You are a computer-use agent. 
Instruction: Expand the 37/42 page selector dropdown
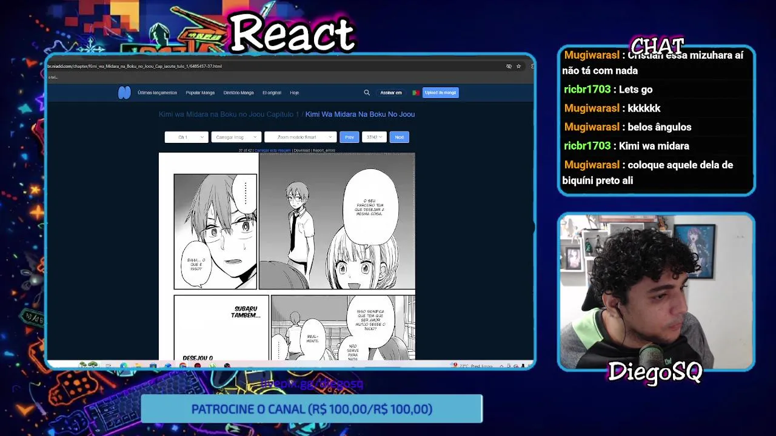pos(374,137)
